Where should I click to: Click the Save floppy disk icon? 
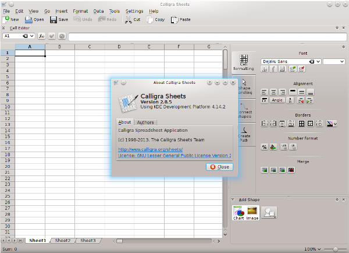(54, 20)
